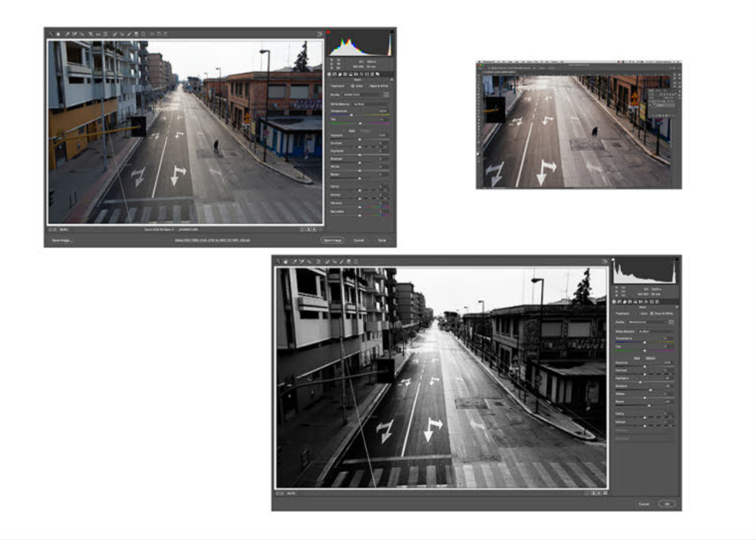This screenshot has height=540, width=756.
Task: Select the Zoom tool in the color Camera Raw window
Action: point(51,34)
